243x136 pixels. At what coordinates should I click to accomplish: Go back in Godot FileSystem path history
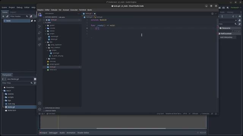pyautogui.click(x=3, y=79)
